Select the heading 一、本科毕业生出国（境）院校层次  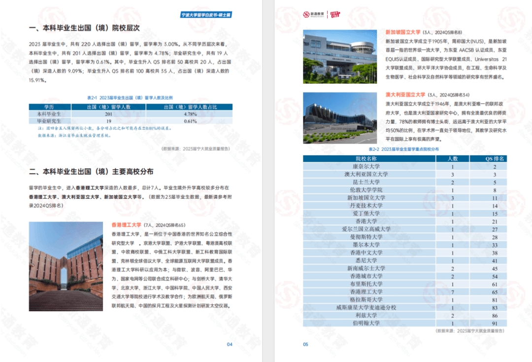tap(85, 28)
